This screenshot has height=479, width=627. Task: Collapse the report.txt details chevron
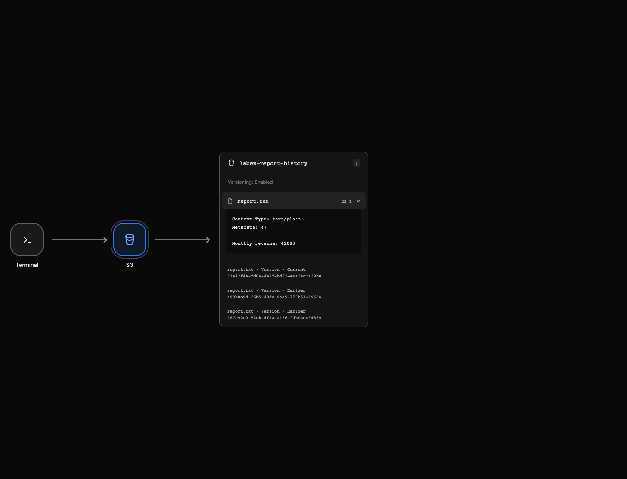point(358,201)
